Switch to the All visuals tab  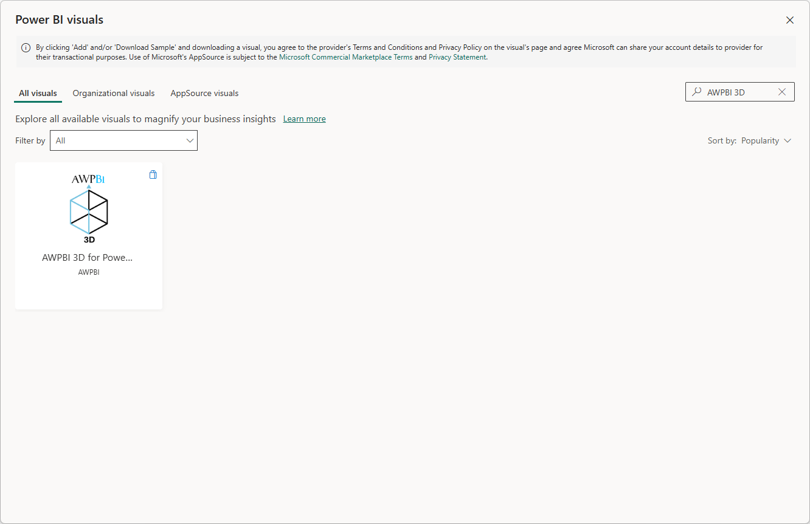tap(38, 93)
